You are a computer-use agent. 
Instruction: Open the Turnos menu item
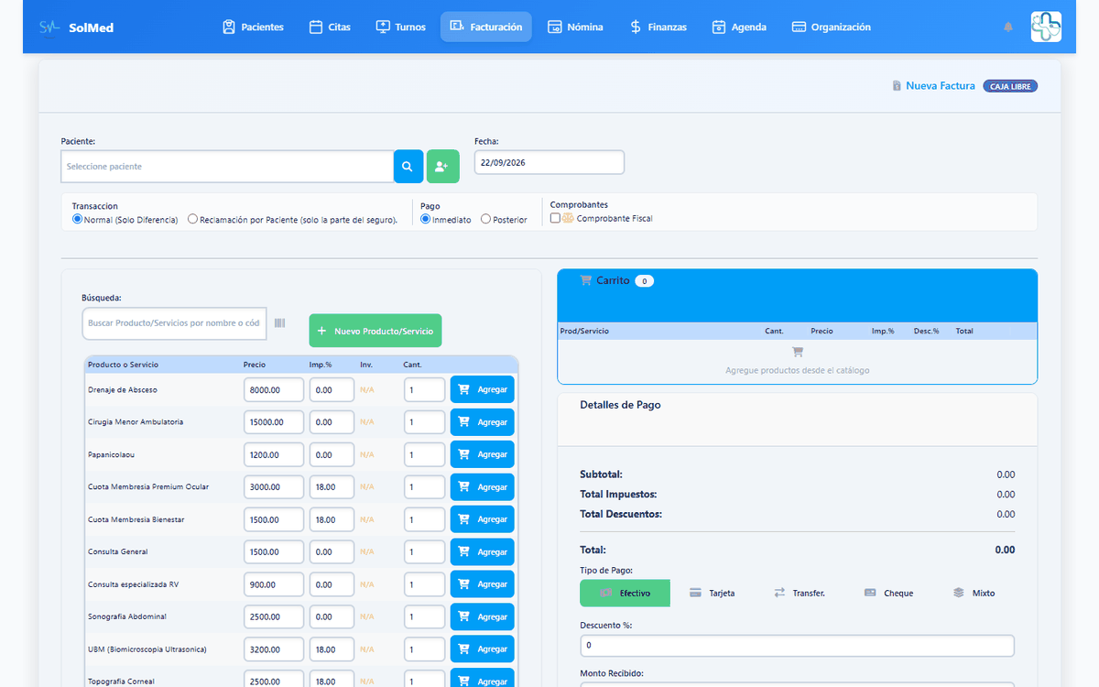pos(401,27)
